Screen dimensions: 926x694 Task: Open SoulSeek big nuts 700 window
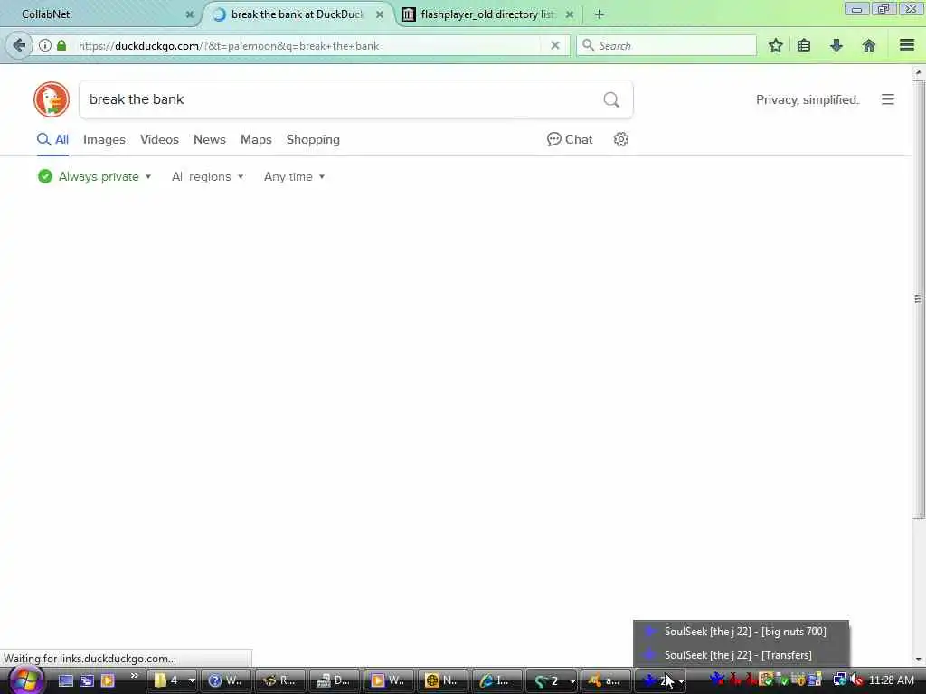click(742, 632)
